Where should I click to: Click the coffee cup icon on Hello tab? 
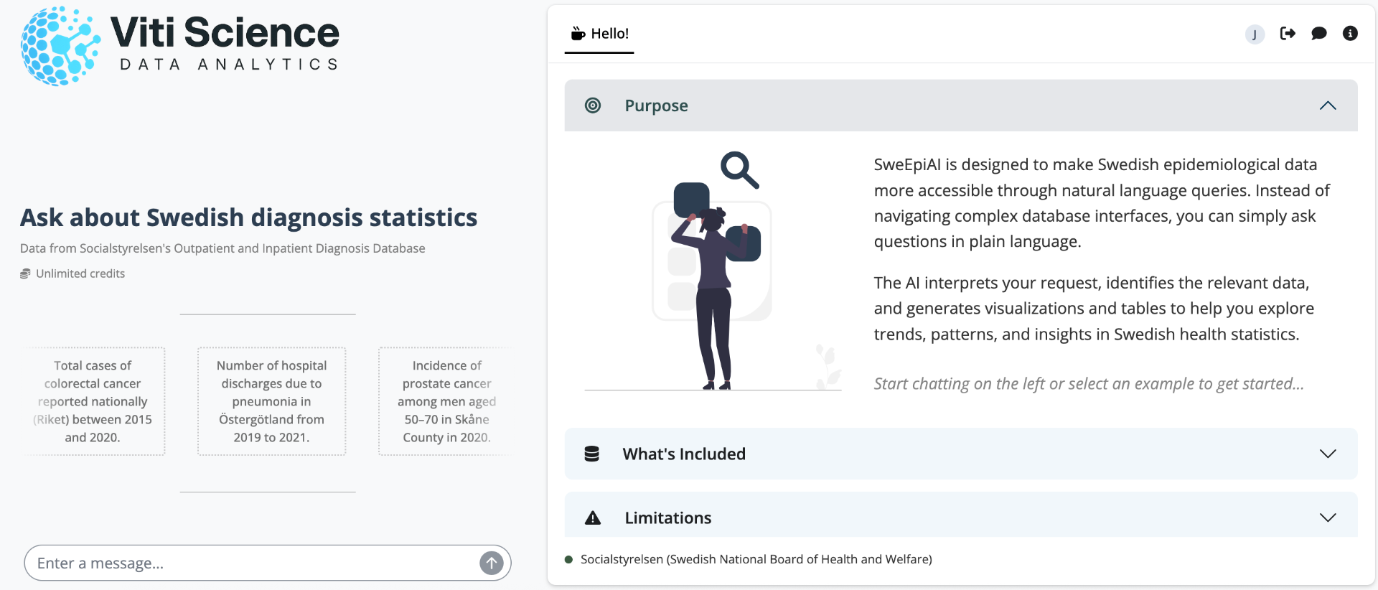point(578,33)
